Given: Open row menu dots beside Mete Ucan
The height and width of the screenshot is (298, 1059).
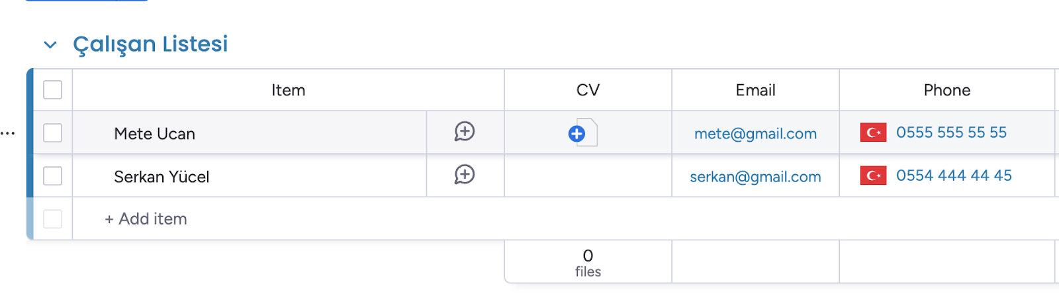Looking at the screenshot, I should click(x=8, y=134).
